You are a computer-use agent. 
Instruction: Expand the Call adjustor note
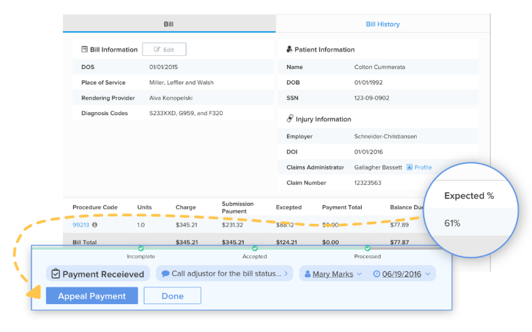coord(222,274)
